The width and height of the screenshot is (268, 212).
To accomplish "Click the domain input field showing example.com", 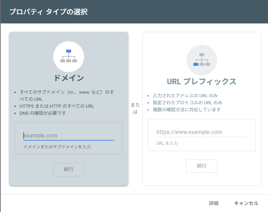I will [68, 136].
